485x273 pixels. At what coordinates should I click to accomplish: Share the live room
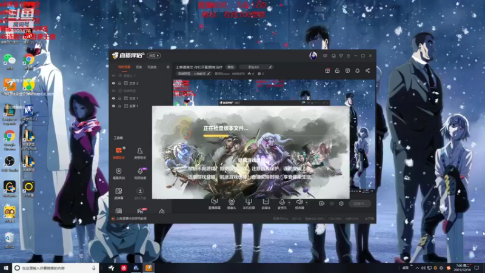(x=367, y=70)
